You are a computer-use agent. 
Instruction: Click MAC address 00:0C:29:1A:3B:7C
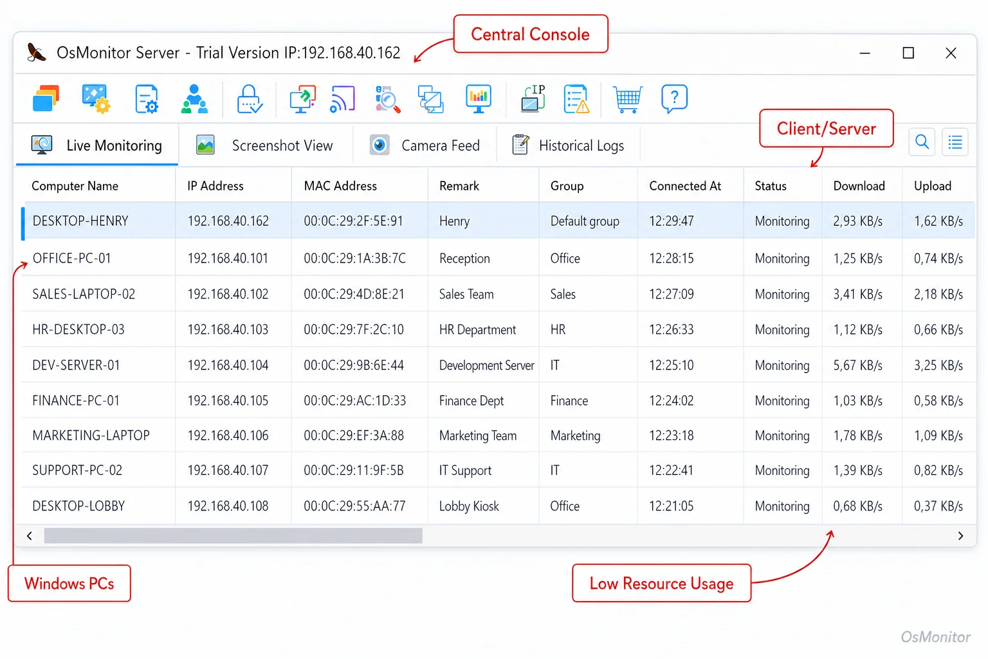[x=354, y=258]
